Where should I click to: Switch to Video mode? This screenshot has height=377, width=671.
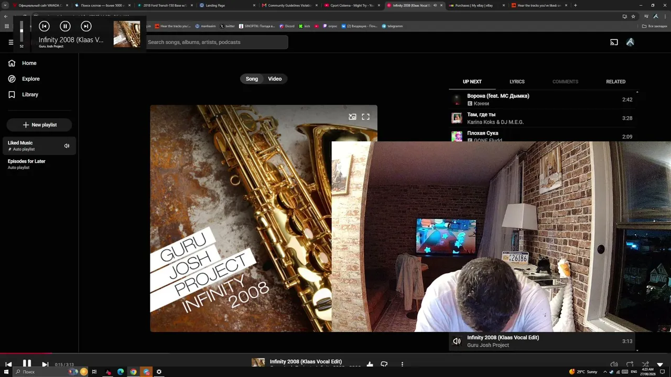click(x=275, y=79)
